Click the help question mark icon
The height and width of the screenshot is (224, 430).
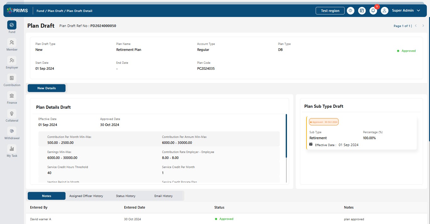(x=350, y=11)
